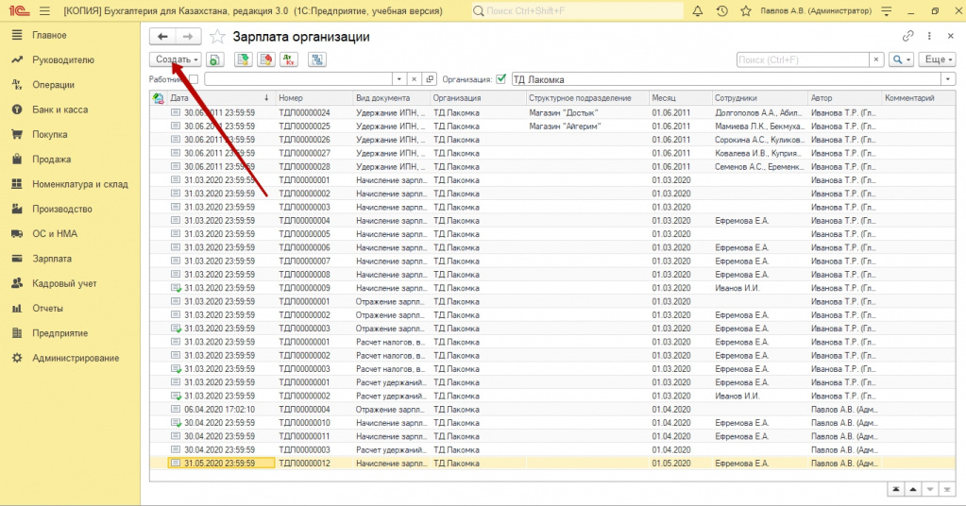Select row ТДЛ00000012 dated 31.05.2020

click(552, 463)
